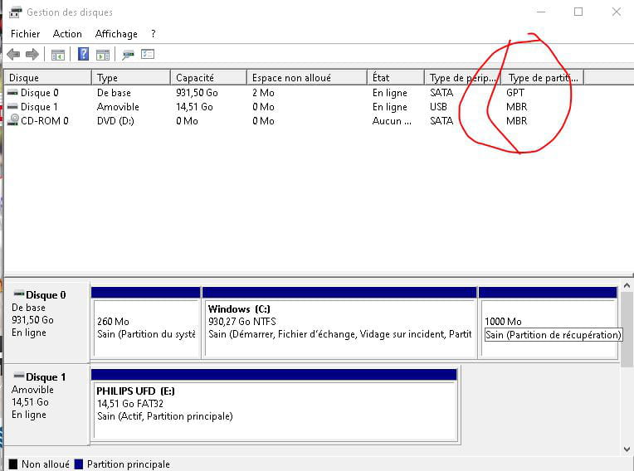The width and height of the screenshot is (634, 471).
Task: Click the show/hide console tree icon
Action: click(x=58, y=55)
